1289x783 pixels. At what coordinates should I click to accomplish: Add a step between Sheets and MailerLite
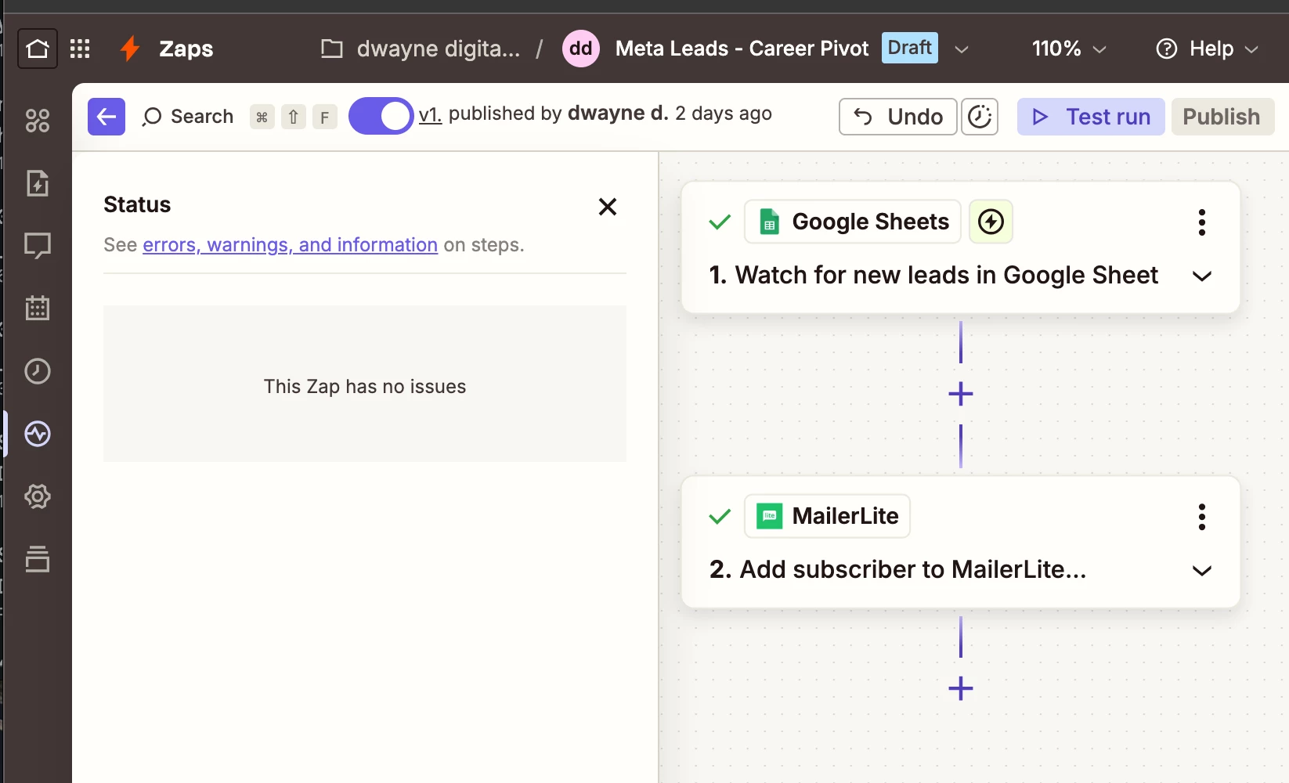pos(961,394)
